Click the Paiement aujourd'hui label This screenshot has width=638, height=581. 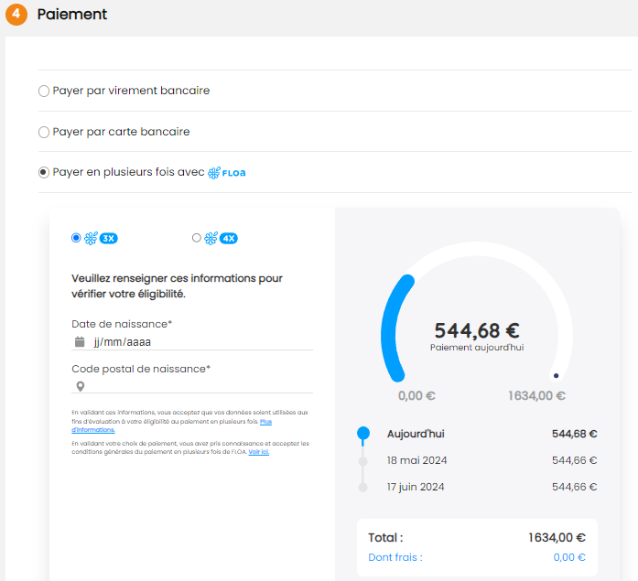tap(477, 348)
